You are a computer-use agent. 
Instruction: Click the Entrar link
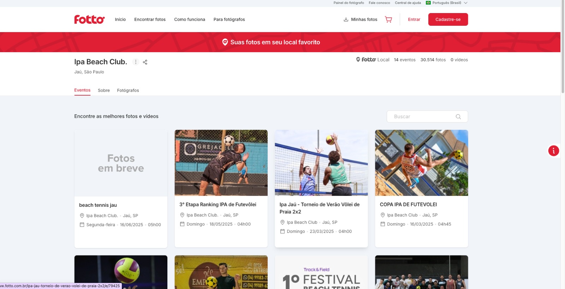tap(414, 19)
